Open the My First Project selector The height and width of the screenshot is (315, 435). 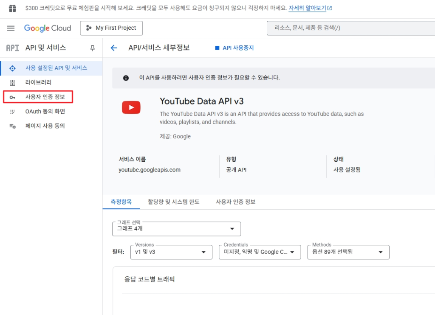(x=111, y=28)
